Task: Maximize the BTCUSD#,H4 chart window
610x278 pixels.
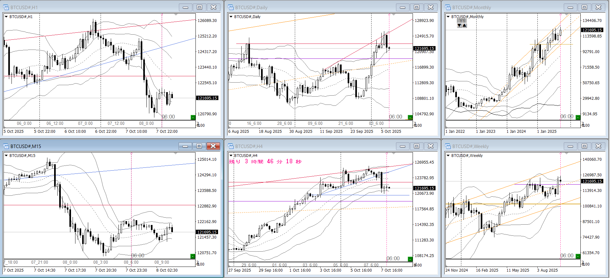Action: click(x=416, y=146)
